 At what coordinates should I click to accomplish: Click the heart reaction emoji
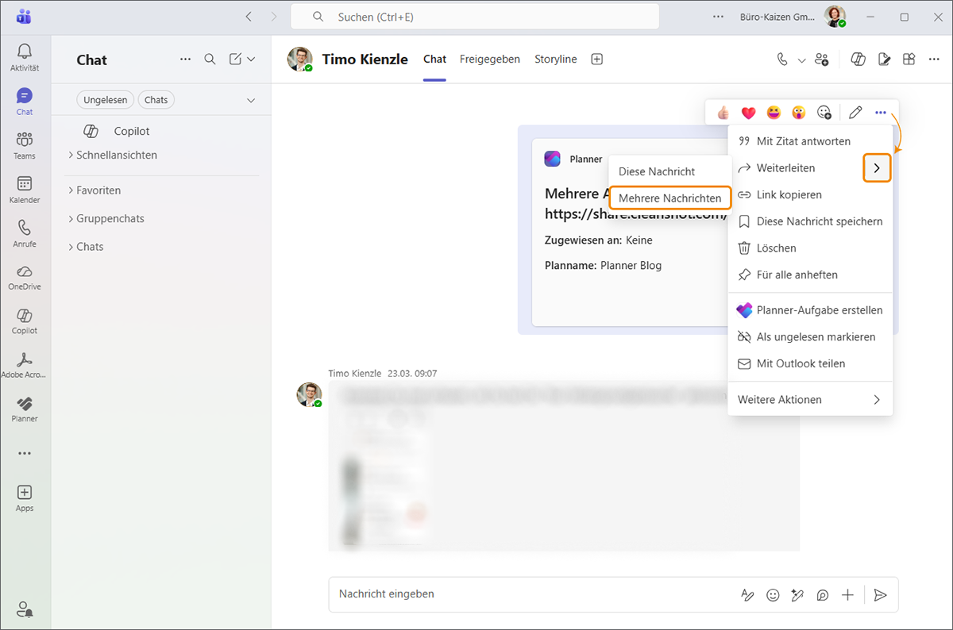pyautogui.click(x=748, y=113)
